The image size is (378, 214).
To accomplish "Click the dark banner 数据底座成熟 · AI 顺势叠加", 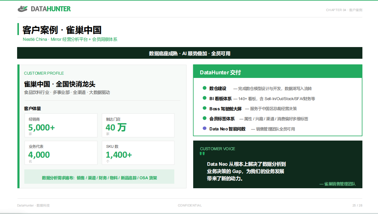I will tap(190, 53).
